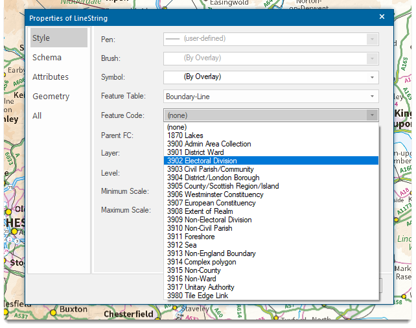Select 3900 Admin Area Collection
This screenshot has height=328, width=416.
pyautogui.click(x=271, y=144)
